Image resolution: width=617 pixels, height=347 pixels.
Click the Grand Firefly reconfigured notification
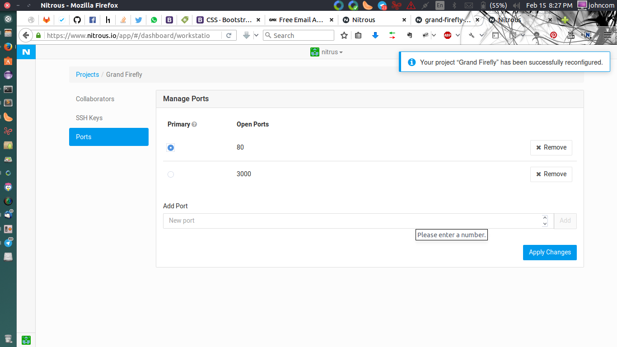pos(505,62)
